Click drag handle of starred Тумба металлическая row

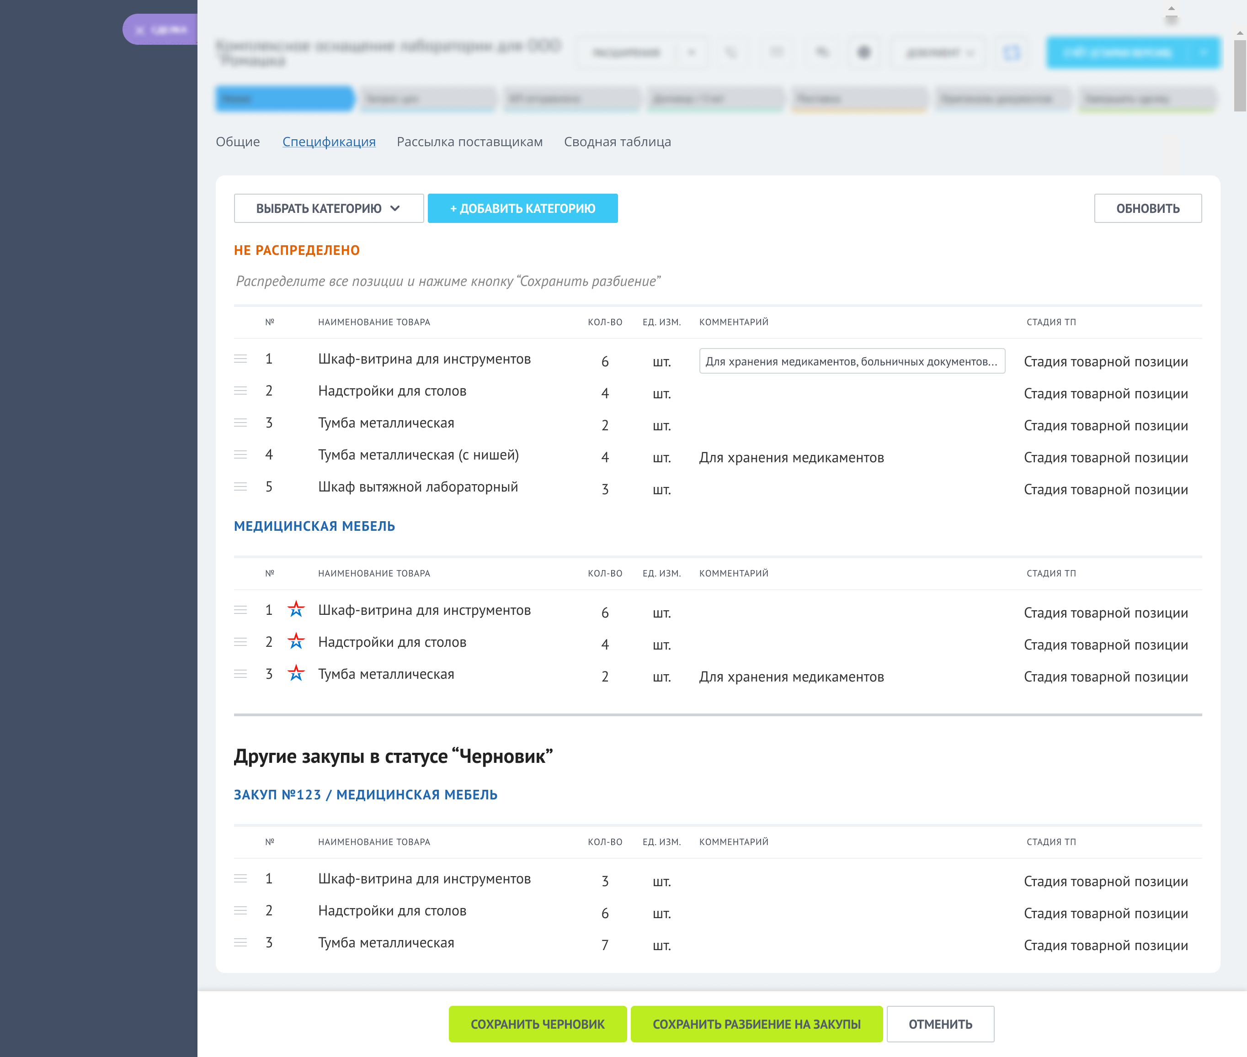[240, 674]
